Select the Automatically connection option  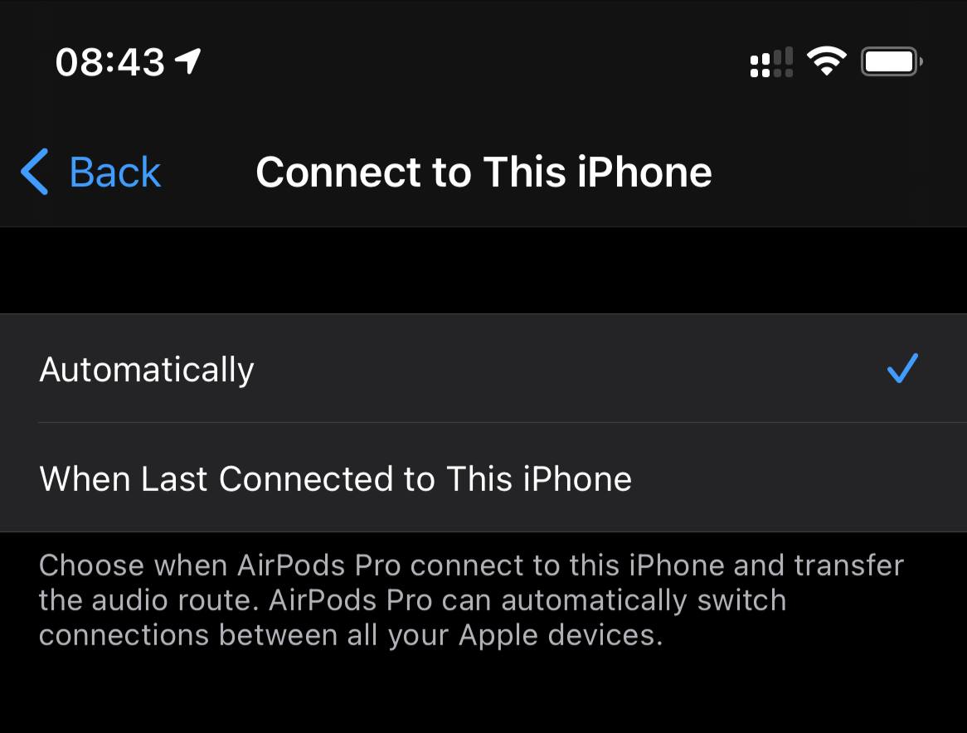coord(483,369)
